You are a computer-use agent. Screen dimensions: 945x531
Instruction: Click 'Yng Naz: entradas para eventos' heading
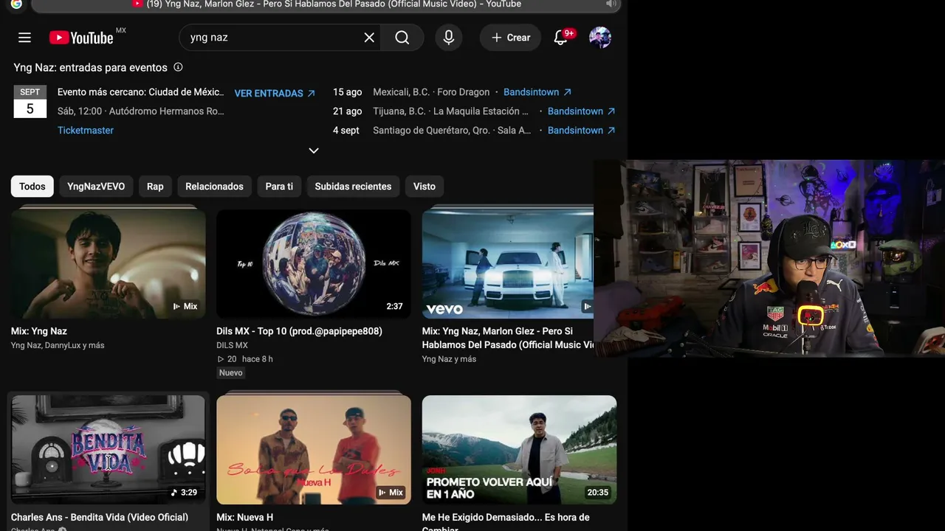90,67
